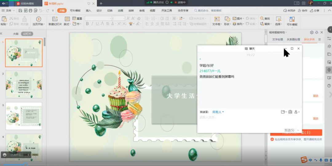Click the 当页开始 slideshow play icon
Screen dimensions: 332x166
[38, 19]
